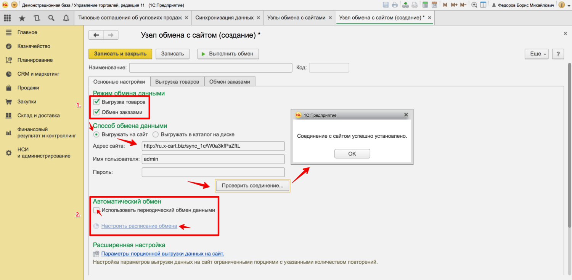The image size is (572, 280).
Task: Click the Записать button
Action: pos(172,54)
